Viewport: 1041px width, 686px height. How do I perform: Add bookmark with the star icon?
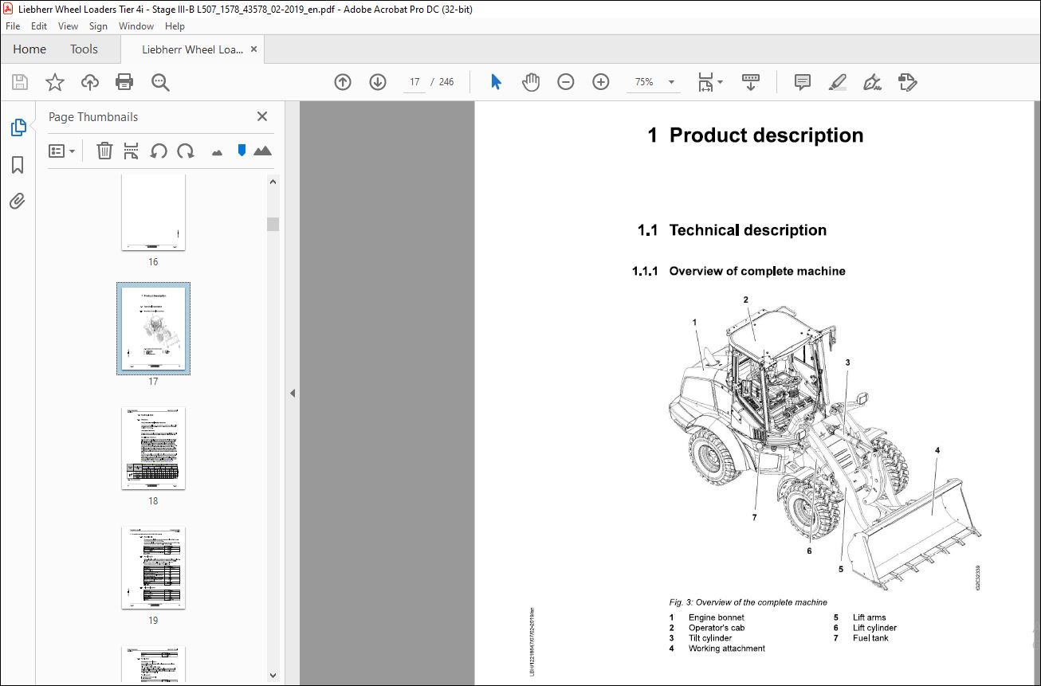tap(54, 82)
